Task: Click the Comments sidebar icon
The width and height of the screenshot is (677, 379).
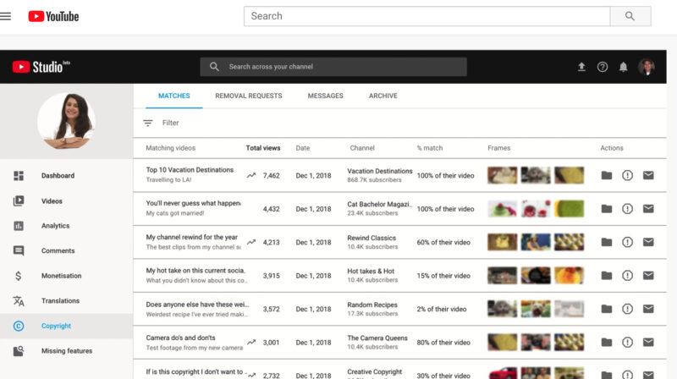Action: (x=19, y=250)
